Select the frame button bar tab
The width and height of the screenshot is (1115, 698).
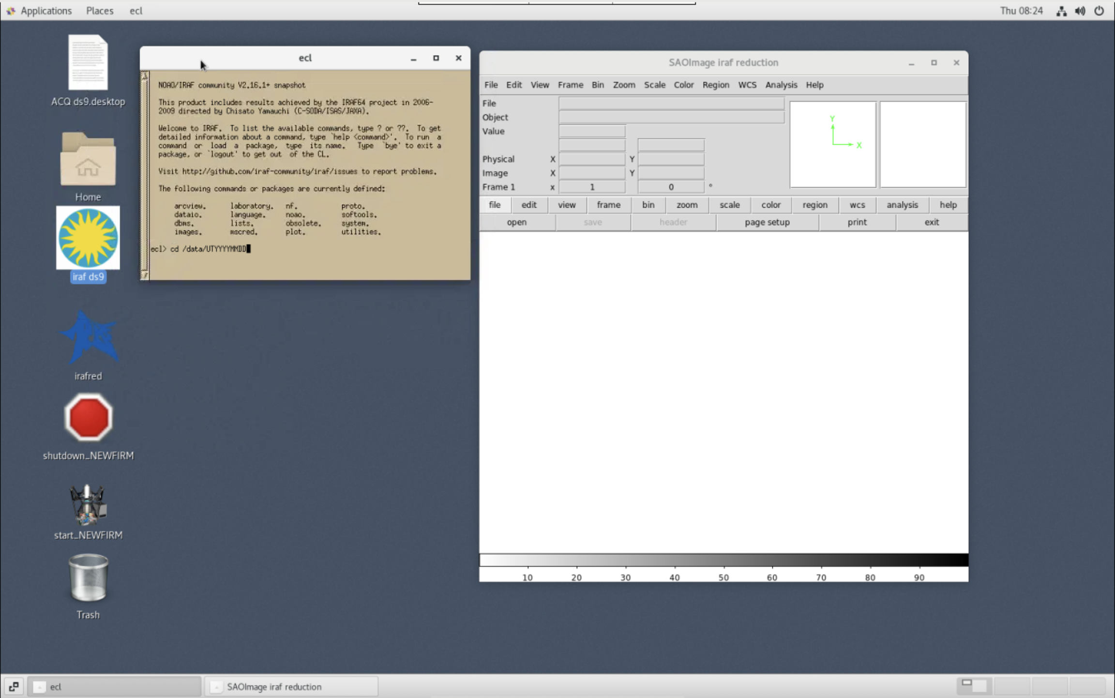[x=609, y=205]
